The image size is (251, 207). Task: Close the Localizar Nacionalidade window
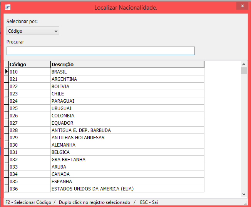click(x=241, y=7)
